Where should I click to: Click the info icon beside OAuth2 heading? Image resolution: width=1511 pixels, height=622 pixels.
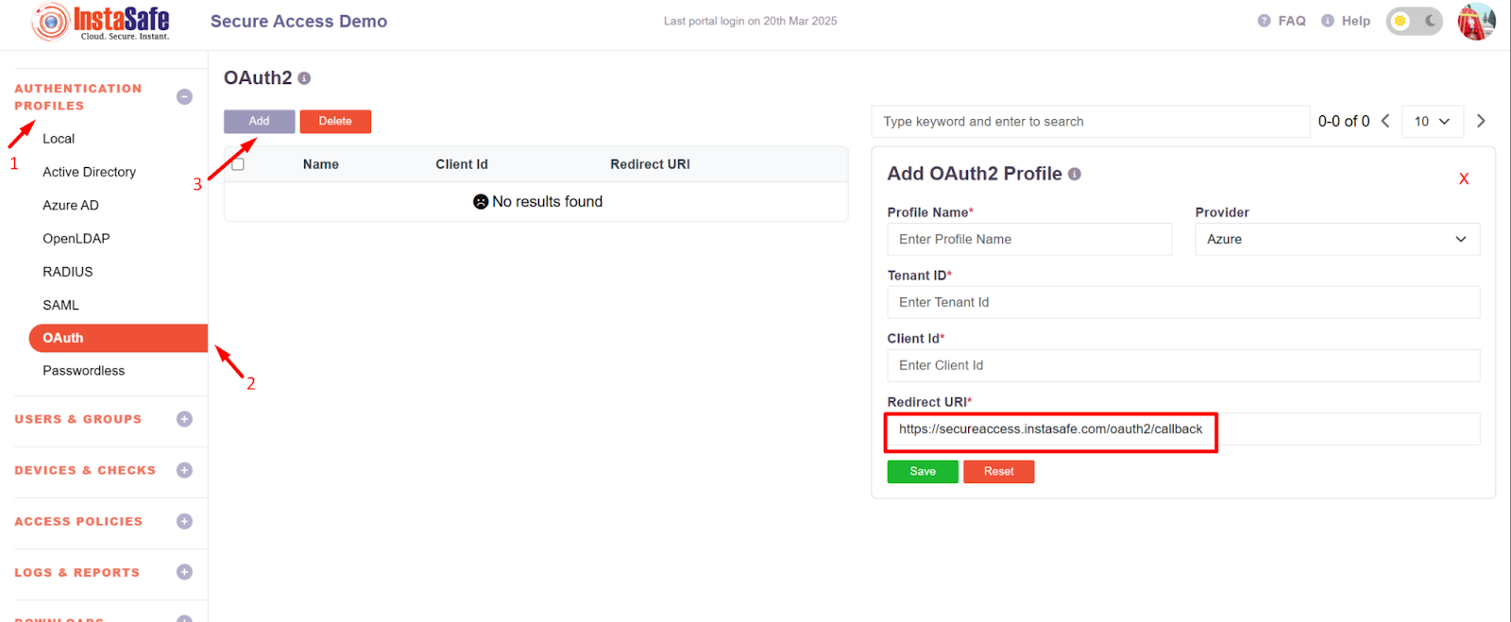304,78
